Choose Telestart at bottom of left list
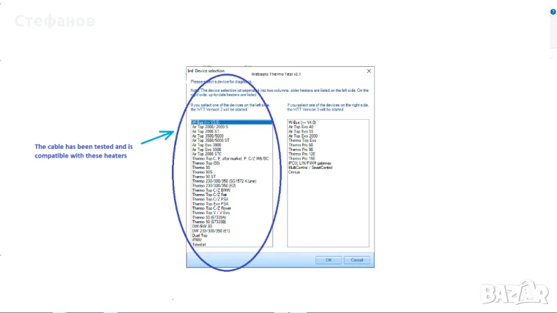The height and width of the screenshot is (313, 557). pos(199,244)
